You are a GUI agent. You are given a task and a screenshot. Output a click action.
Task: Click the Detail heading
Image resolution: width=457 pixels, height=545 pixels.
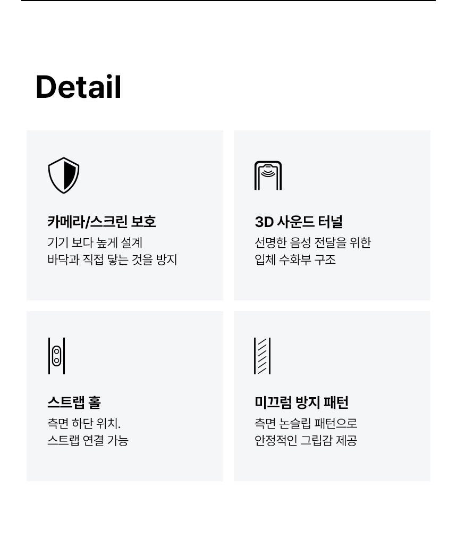click(79, 87)
